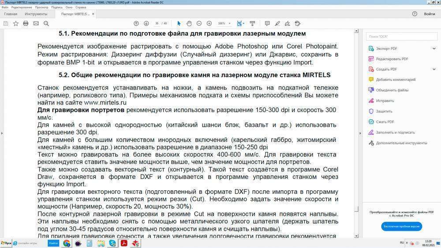This screenshot has height=248, width=441.
Task: Open Chrome from the taskbar
Action: (x=67, y=243)
